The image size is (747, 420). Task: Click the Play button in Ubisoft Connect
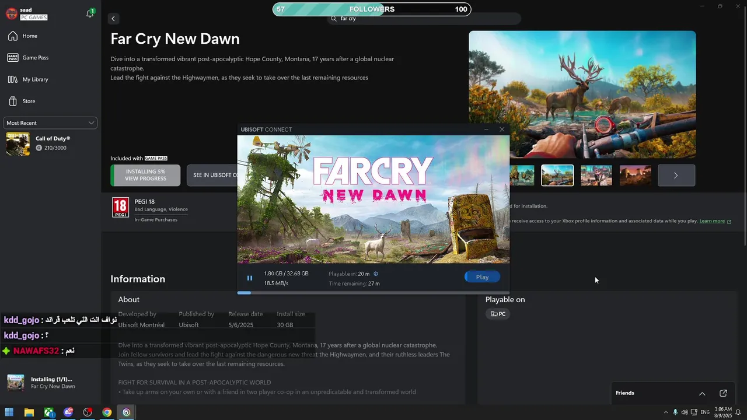tap(482, 277)
